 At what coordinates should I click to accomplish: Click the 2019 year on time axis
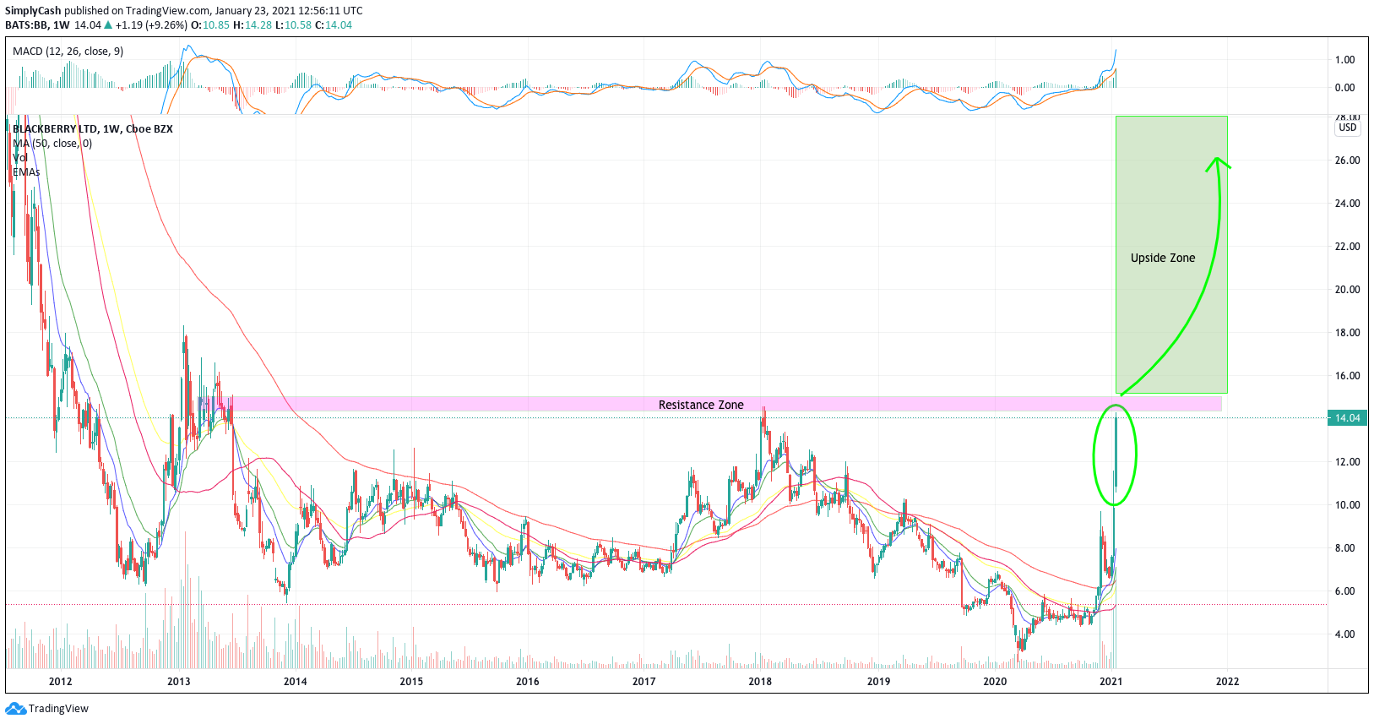(x=878, y=682)
